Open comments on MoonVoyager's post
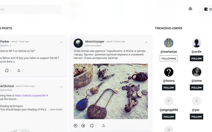212x132 pixels. point(92,126)
